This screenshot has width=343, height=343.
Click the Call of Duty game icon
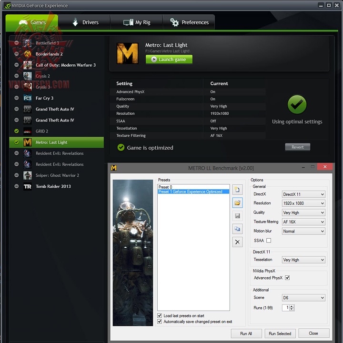click(x=27, y=65)
